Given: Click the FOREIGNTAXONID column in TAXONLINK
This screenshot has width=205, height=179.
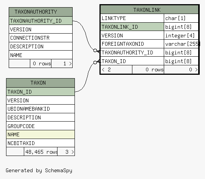Looking at the screenshot, I should [x=132, y=44].
